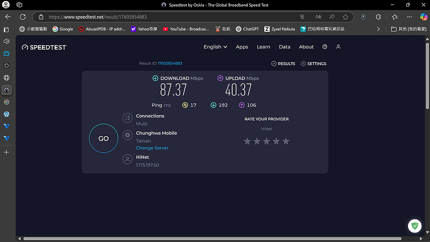Click the speaker tab in sidebar
430x242 pixels.
(x=6, y=41)
